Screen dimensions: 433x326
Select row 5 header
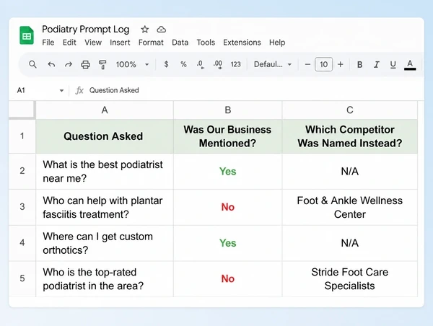[22, 278]
